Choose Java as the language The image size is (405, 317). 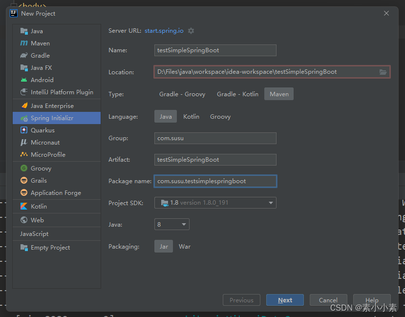point(166,116)
